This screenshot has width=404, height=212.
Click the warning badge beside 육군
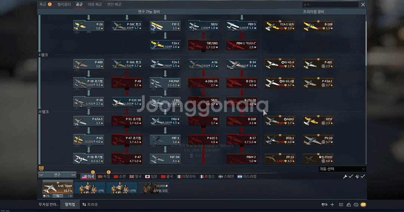[50, 4]
